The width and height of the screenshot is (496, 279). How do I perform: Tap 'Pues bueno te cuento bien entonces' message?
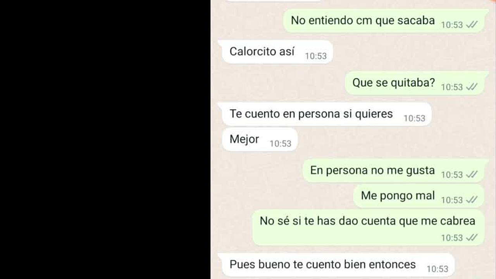[338, 265]
